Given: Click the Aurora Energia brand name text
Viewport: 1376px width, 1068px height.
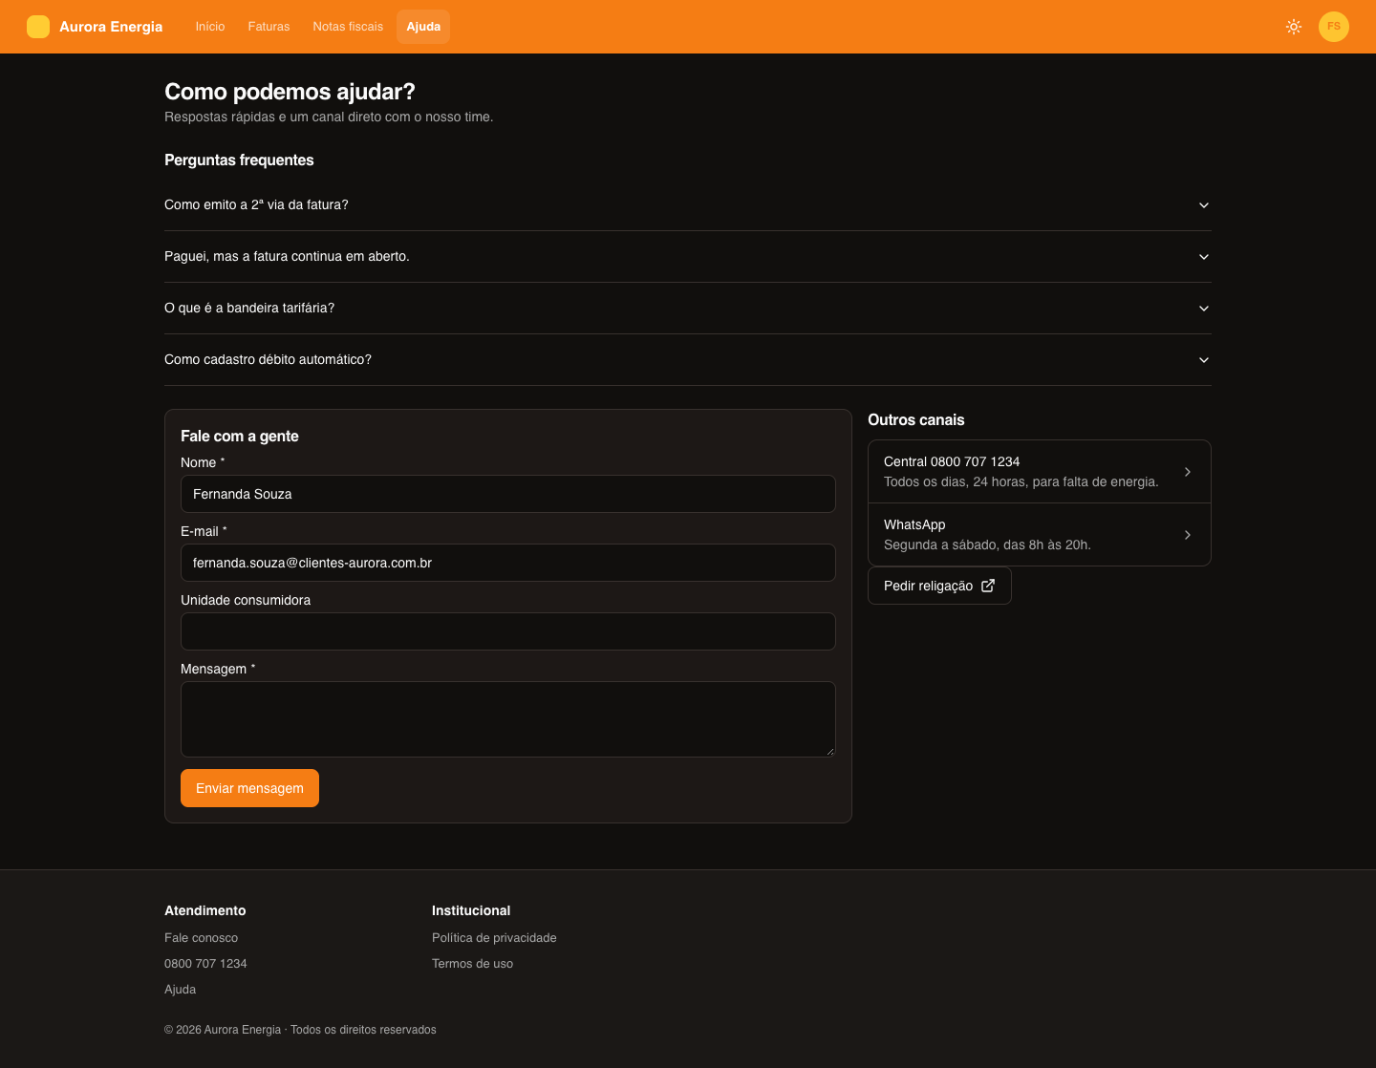Looking at the screenshot, I should tap(111, 27).
